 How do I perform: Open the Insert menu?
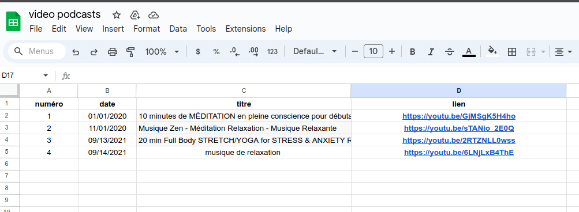[x=113, y=29]
